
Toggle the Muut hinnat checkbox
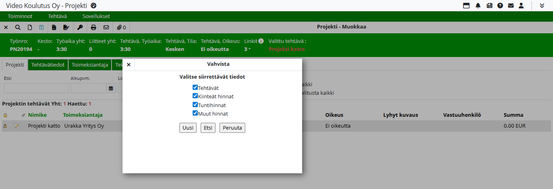[195, 114]
